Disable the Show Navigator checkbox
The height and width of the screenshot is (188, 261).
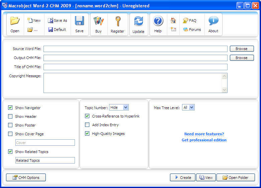10,108
